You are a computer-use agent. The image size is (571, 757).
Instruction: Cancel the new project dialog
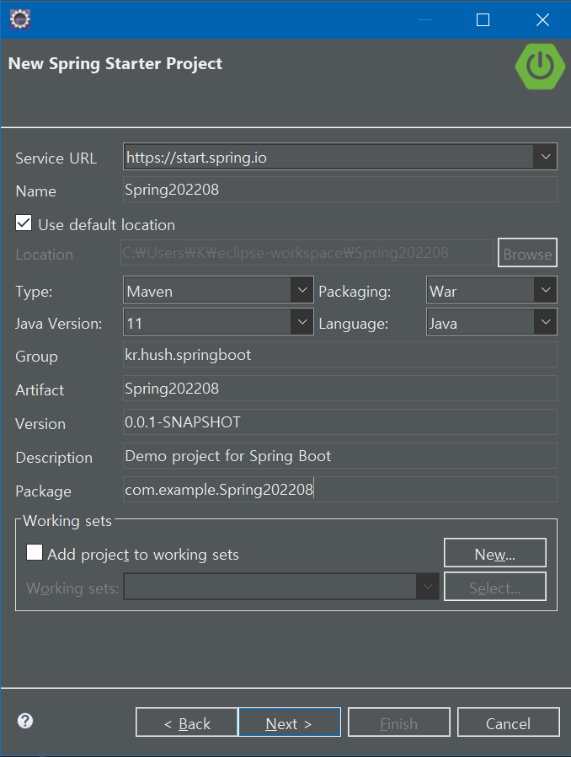(509, 722)
